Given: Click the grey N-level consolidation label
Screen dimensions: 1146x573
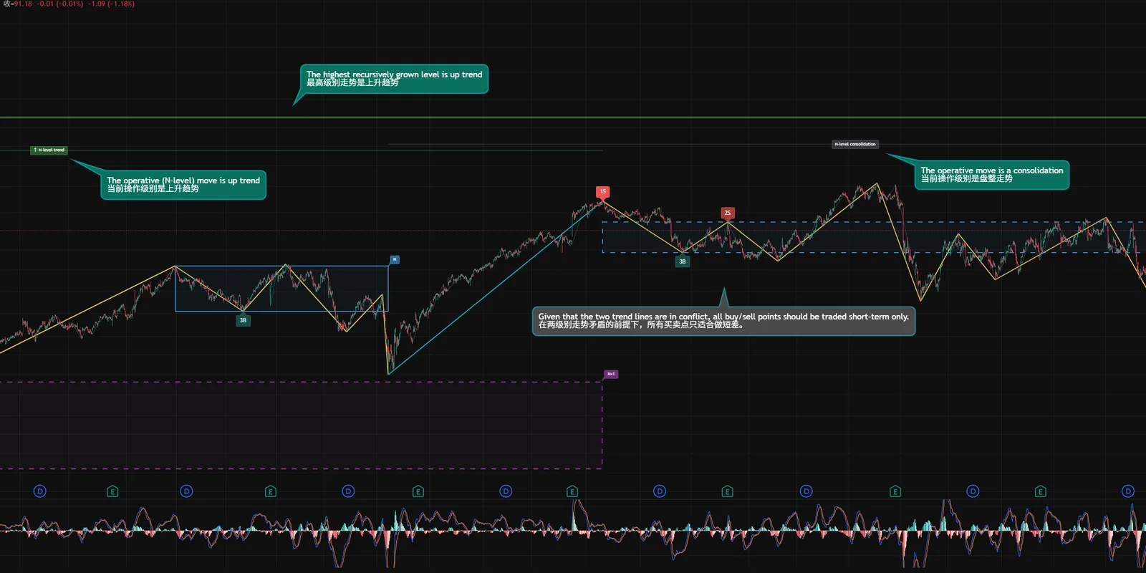Looking at the screenshot, I should 855,144.
